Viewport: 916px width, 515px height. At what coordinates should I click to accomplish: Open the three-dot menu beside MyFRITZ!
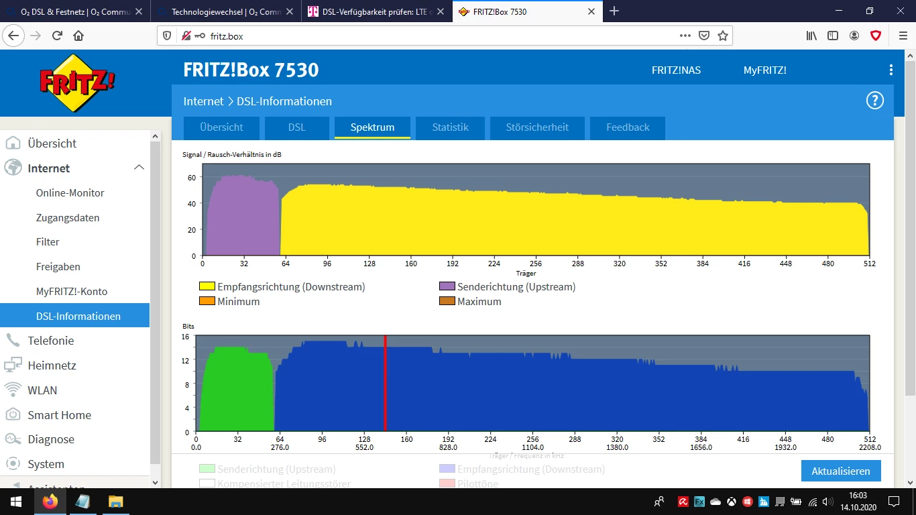pyautogui.click(x=891, y=70)
